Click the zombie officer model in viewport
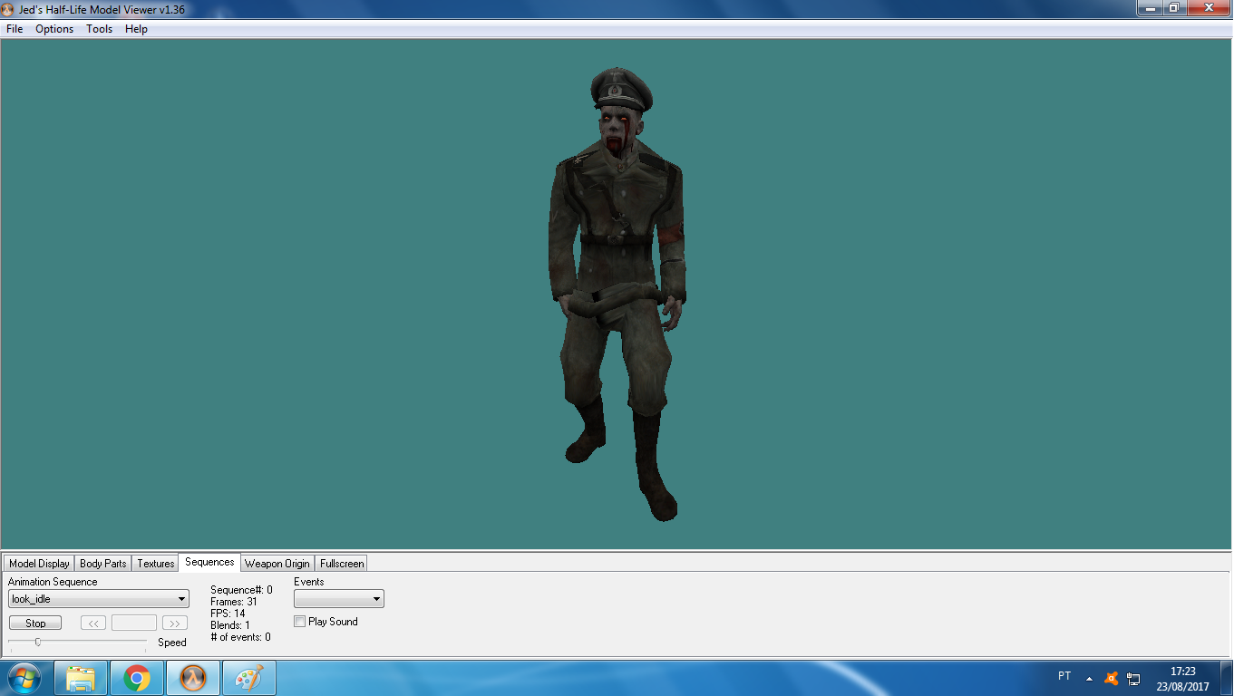The image size is (1234, 696). tap(619, 295)
